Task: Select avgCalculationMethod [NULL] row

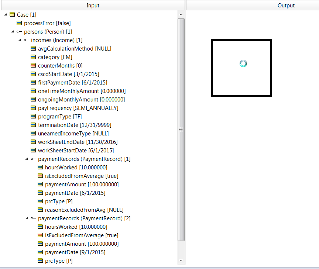Action: [x=75, y=49]
